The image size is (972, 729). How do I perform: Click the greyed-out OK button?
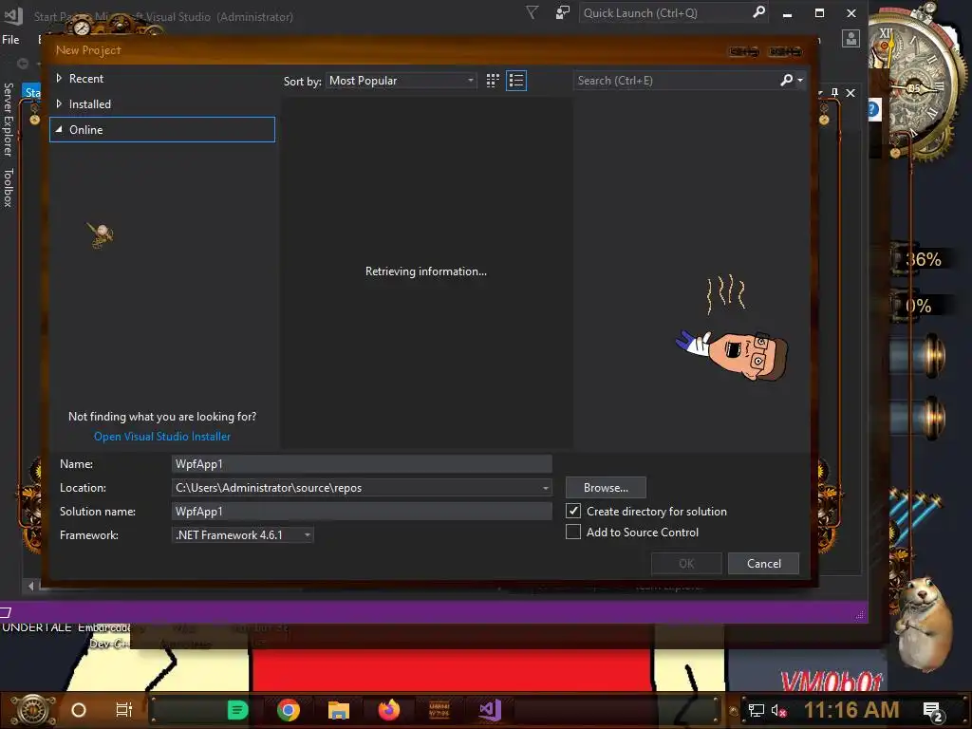tap(686, 564)
